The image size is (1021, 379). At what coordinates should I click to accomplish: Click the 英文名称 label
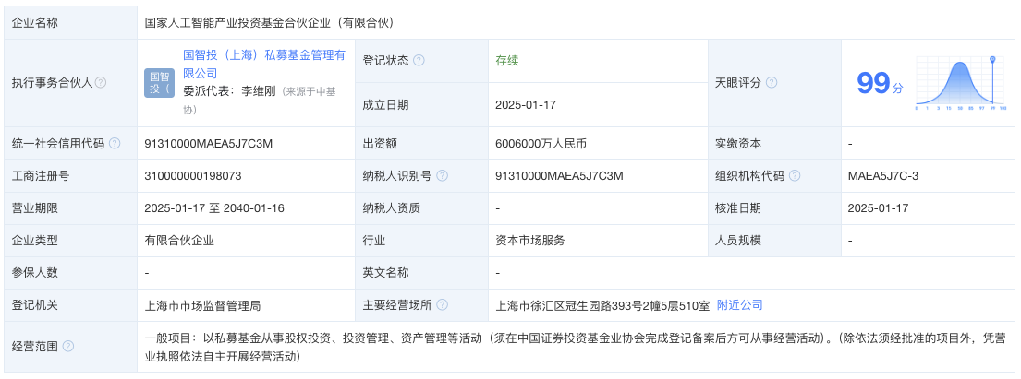[385, 273]
